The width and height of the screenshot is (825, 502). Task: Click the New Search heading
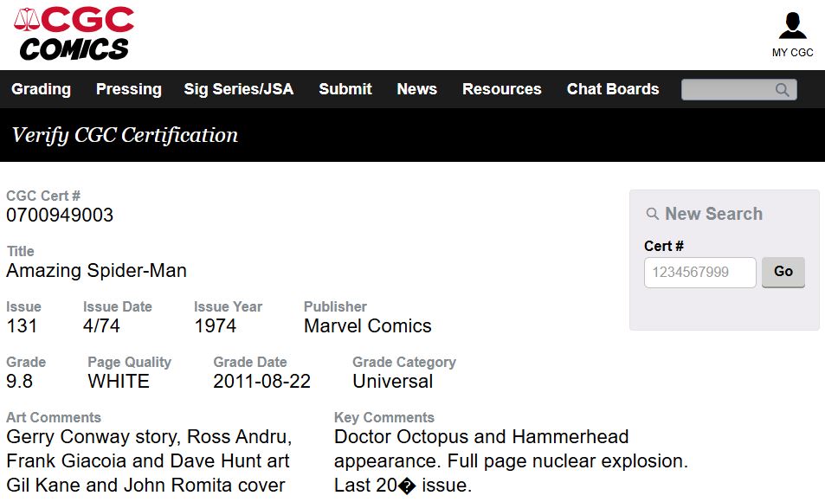(713, 214)
